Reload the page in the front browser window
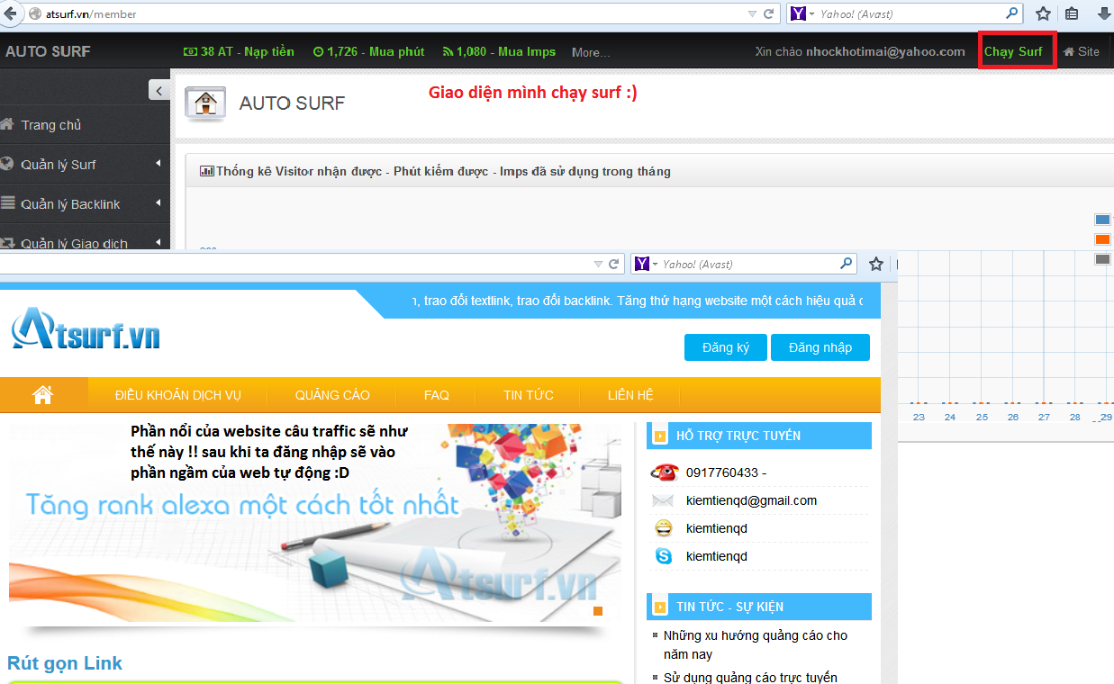Screen dimensions: 1114x684 tap(613, 265)
